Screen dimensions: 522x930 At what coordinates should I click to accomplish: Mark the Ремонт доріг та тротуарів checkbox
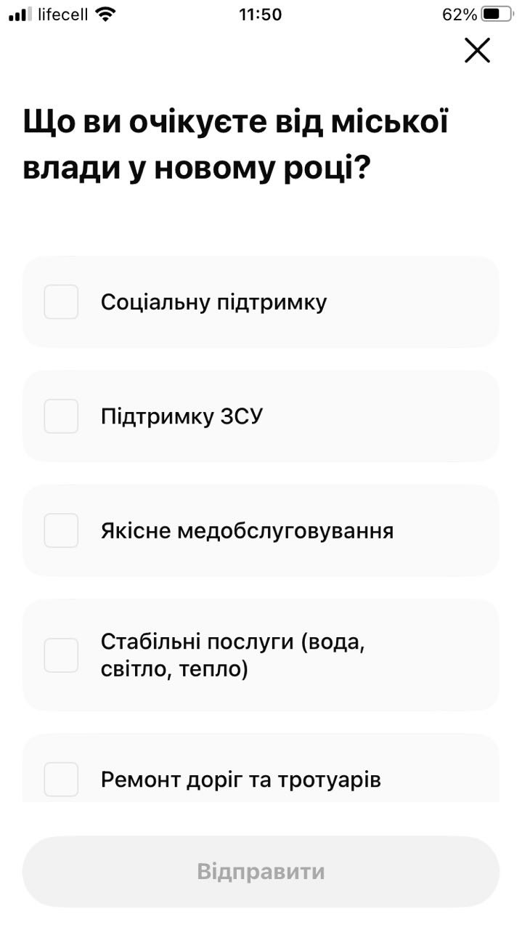61,780
